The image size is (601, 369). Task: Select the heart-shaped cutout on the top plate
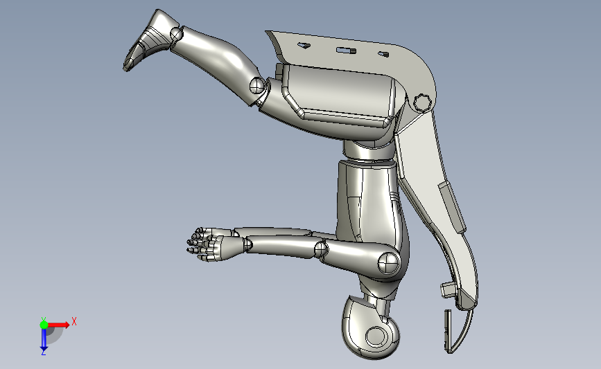304,46
